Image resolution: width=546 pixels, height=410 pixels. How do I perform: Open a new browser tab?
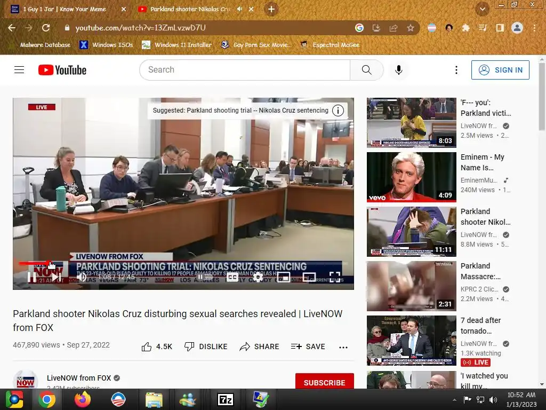(x=271, y=10)
